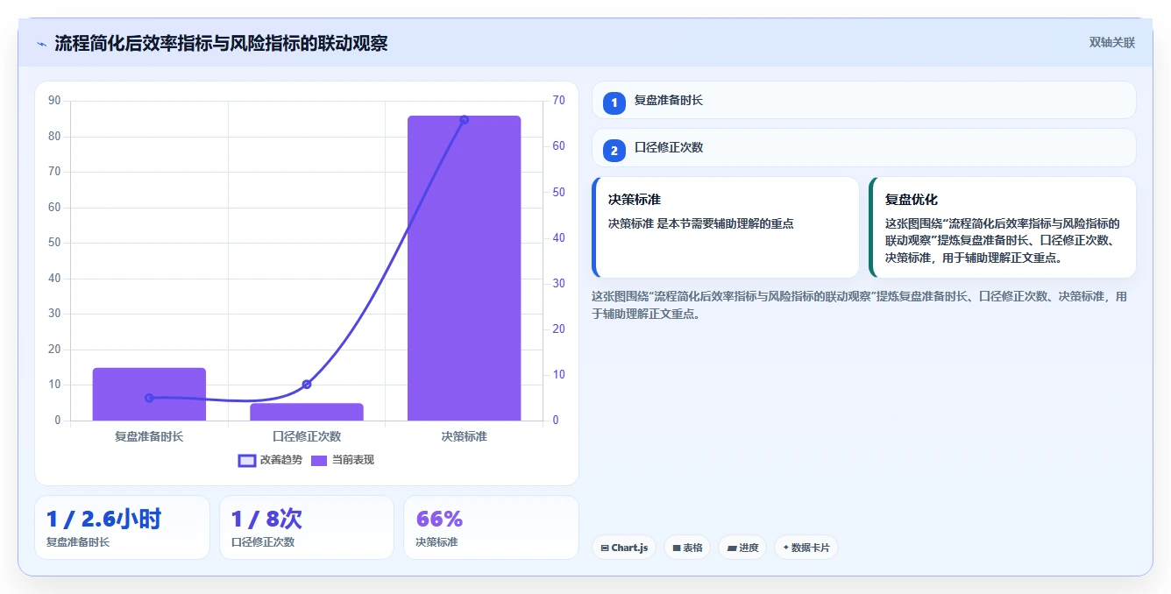The height and width of the screenshot is (594, 1171).
Task: Click the 当前表现 purple legend swatch
Action: pos(319,461)
